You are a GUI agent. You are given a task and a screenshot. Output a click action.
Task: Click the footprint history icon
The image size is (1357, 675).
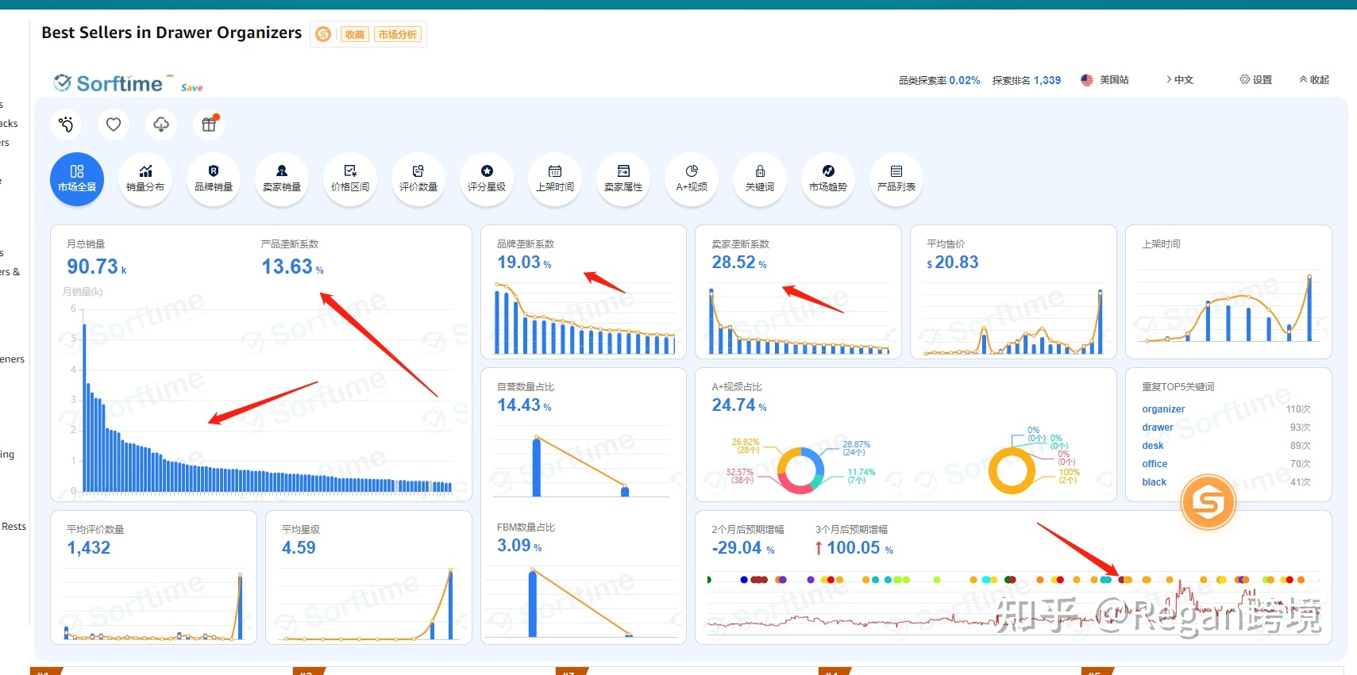(66, 125)
